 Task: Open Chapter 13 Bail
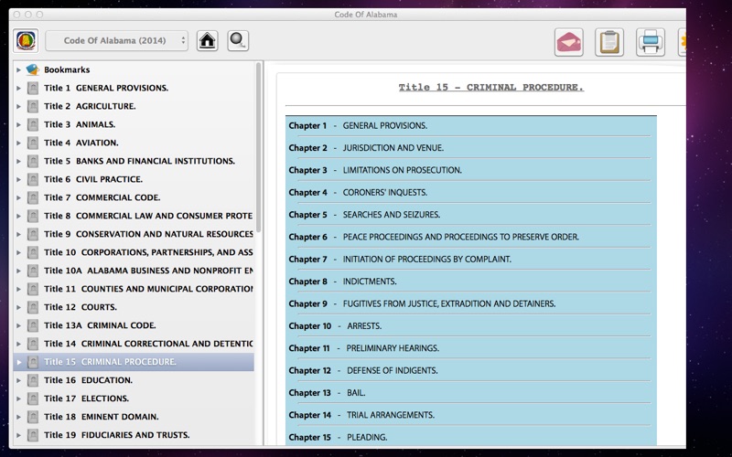(328, 393)
